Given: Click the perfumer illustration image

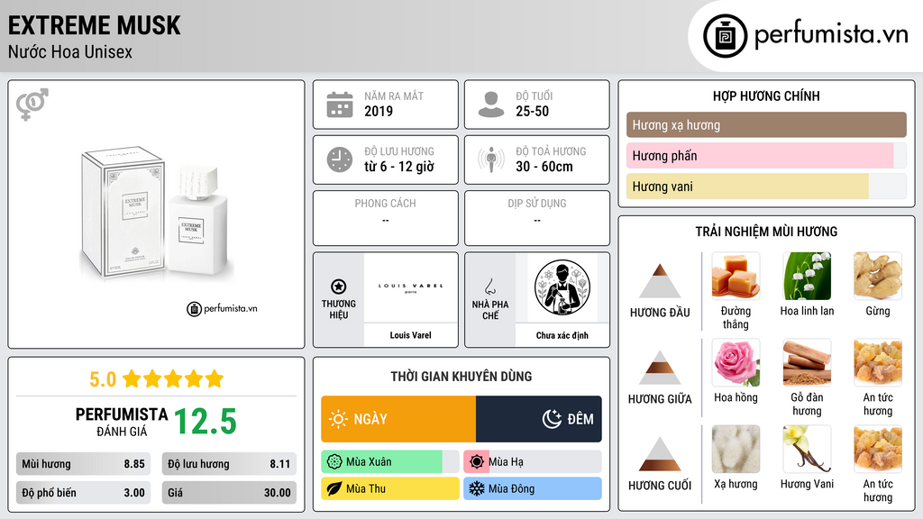Looking at the screenshot, I should (x=562, y=287).
